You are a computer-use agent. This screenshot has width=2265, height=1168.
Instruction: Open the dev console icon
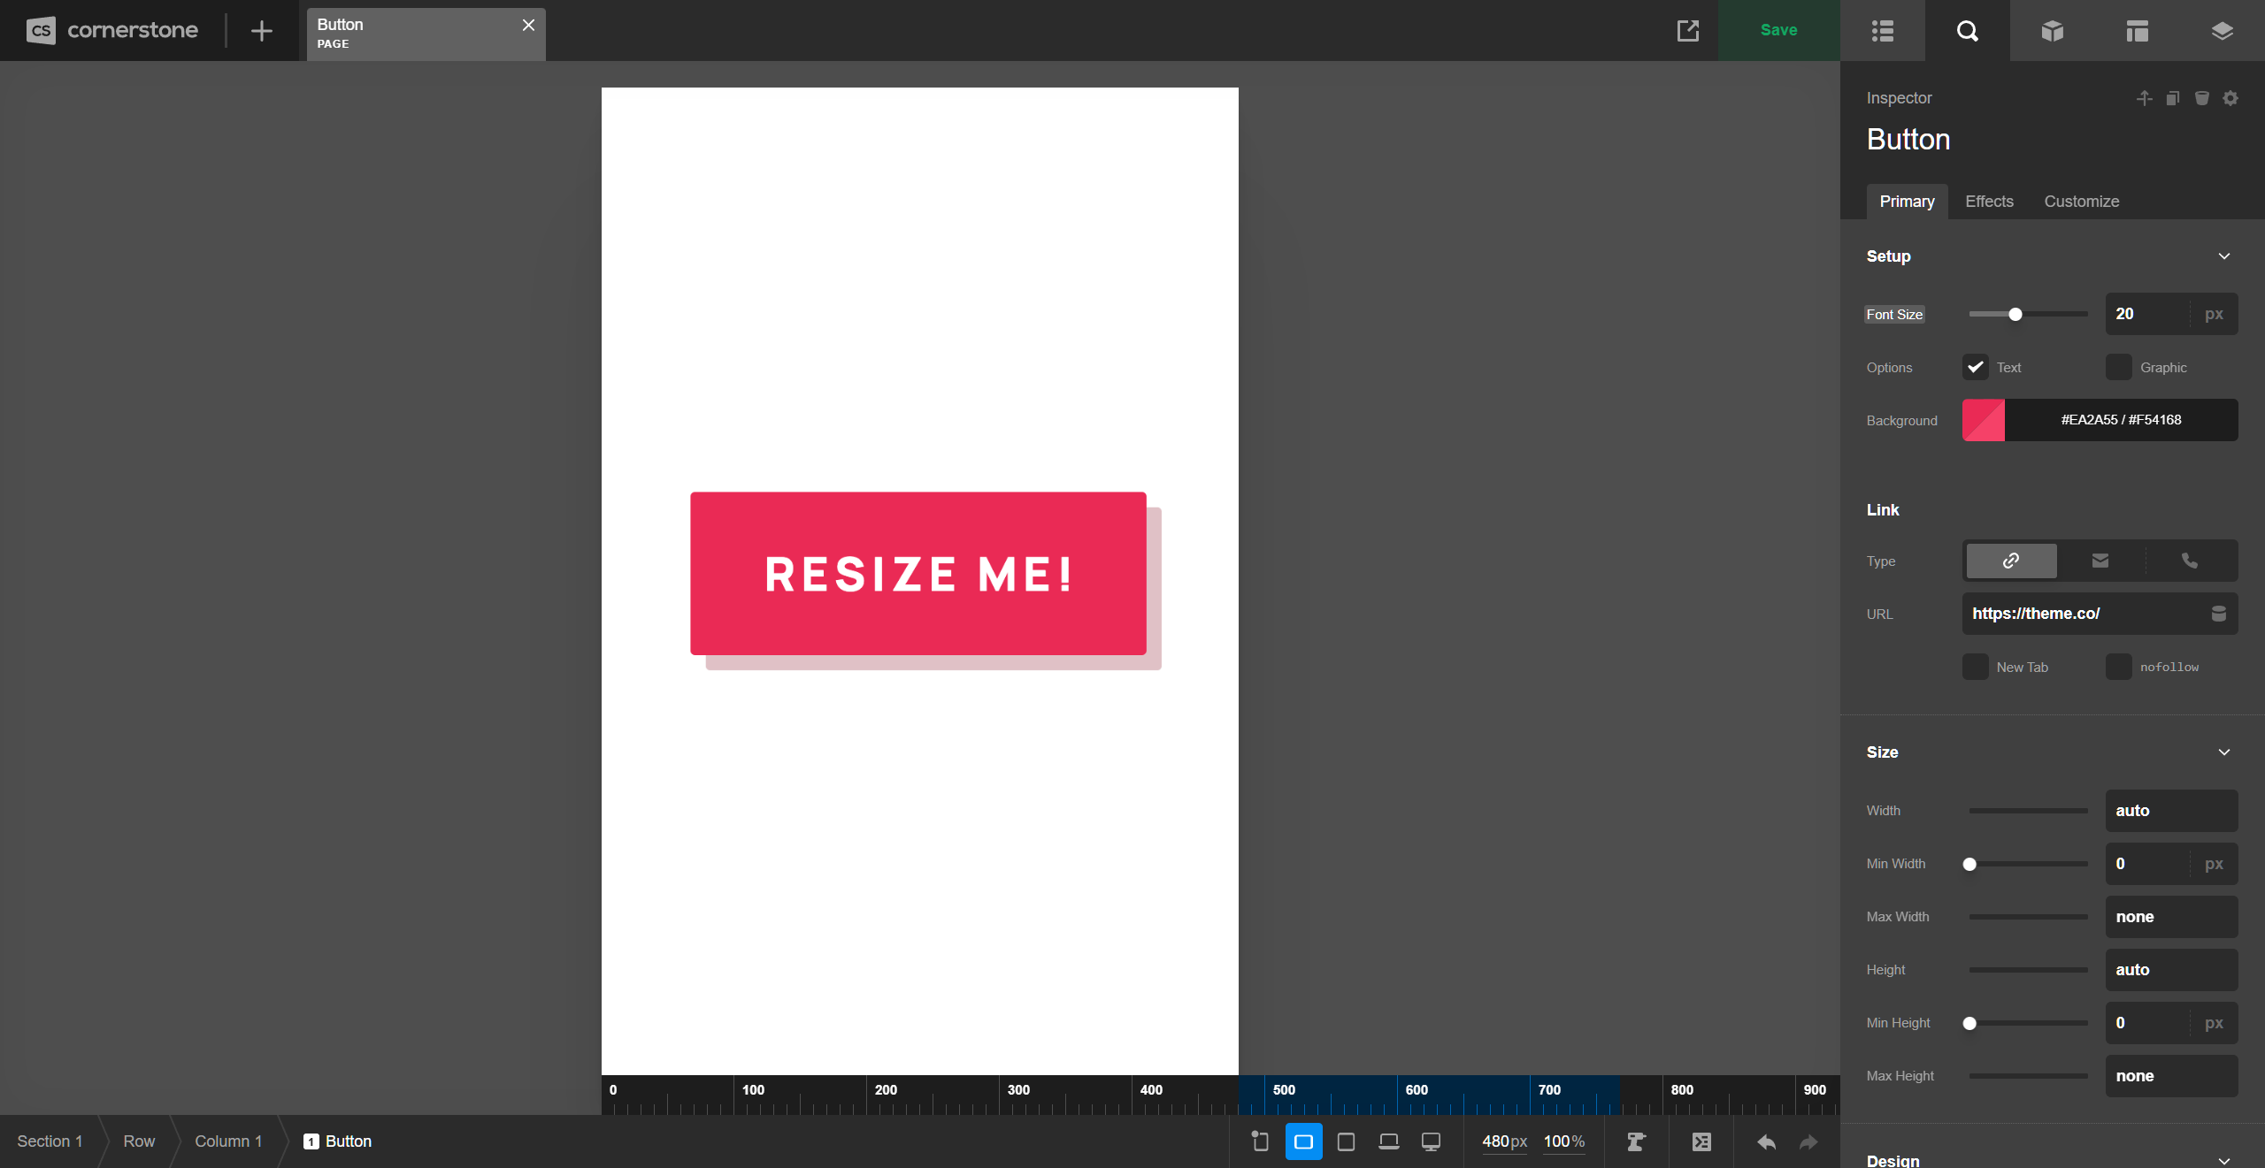click(1701, 1141)
